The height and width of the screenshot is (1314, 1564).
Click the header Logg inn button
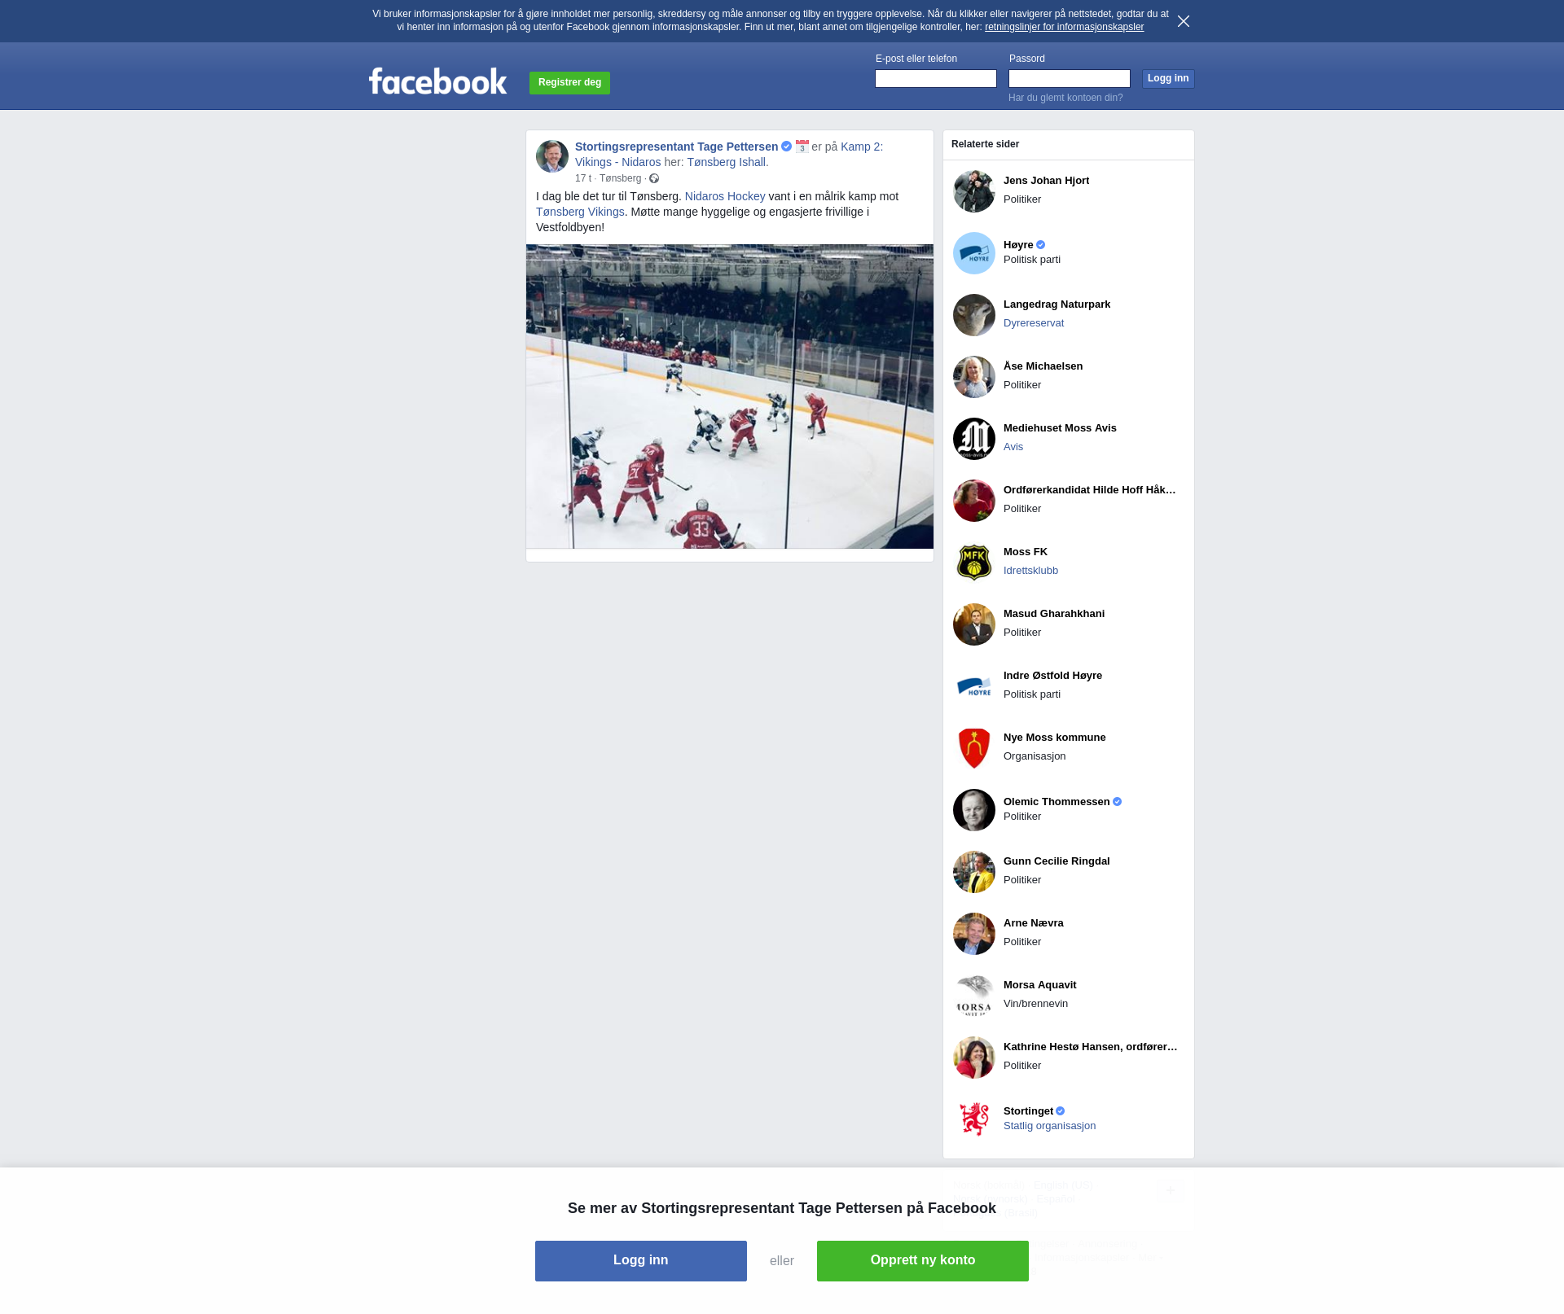(1168, 78)
